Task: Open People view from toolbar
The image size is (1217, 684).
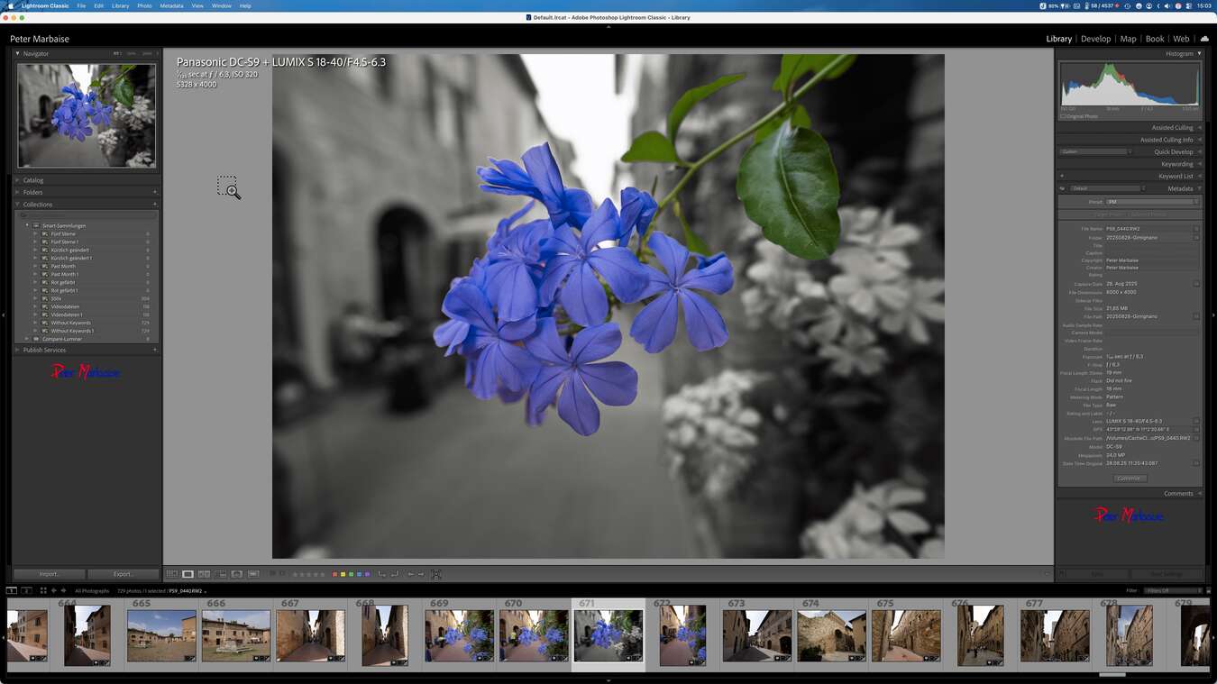Action: (236, 574)
